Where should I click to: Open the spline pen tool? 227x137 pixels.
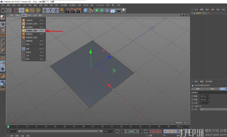tap(91, 10)
